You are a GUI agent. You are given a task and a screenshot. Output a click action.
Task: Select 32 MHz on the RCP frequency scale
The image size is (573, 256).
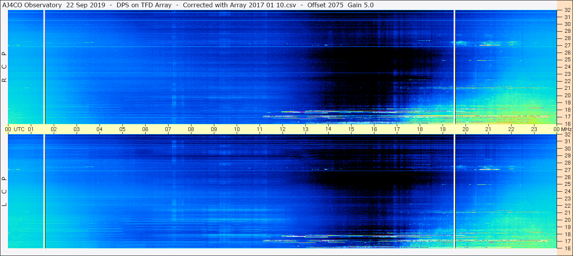(x=567, y=10)
